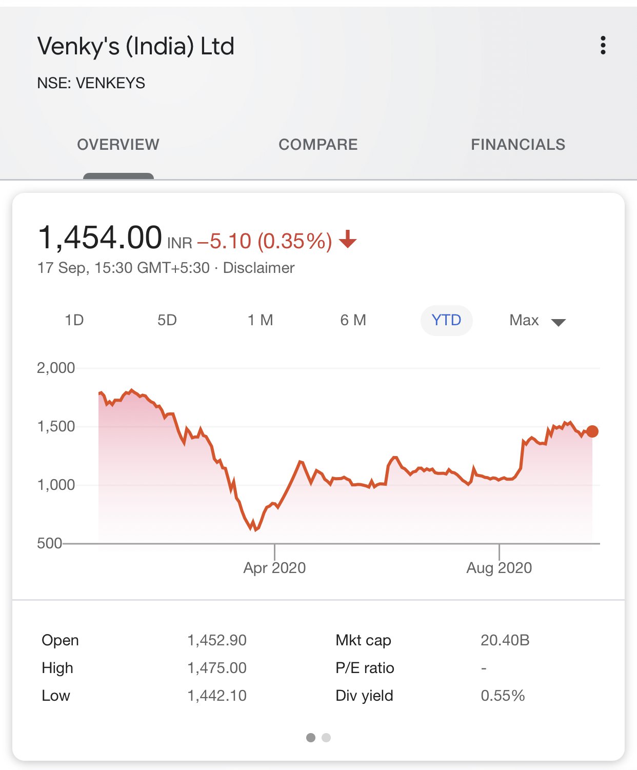The width and height of the screenshot is (637, 770).
Task: Click the orange current-price dot on chart
Action: 592,431
